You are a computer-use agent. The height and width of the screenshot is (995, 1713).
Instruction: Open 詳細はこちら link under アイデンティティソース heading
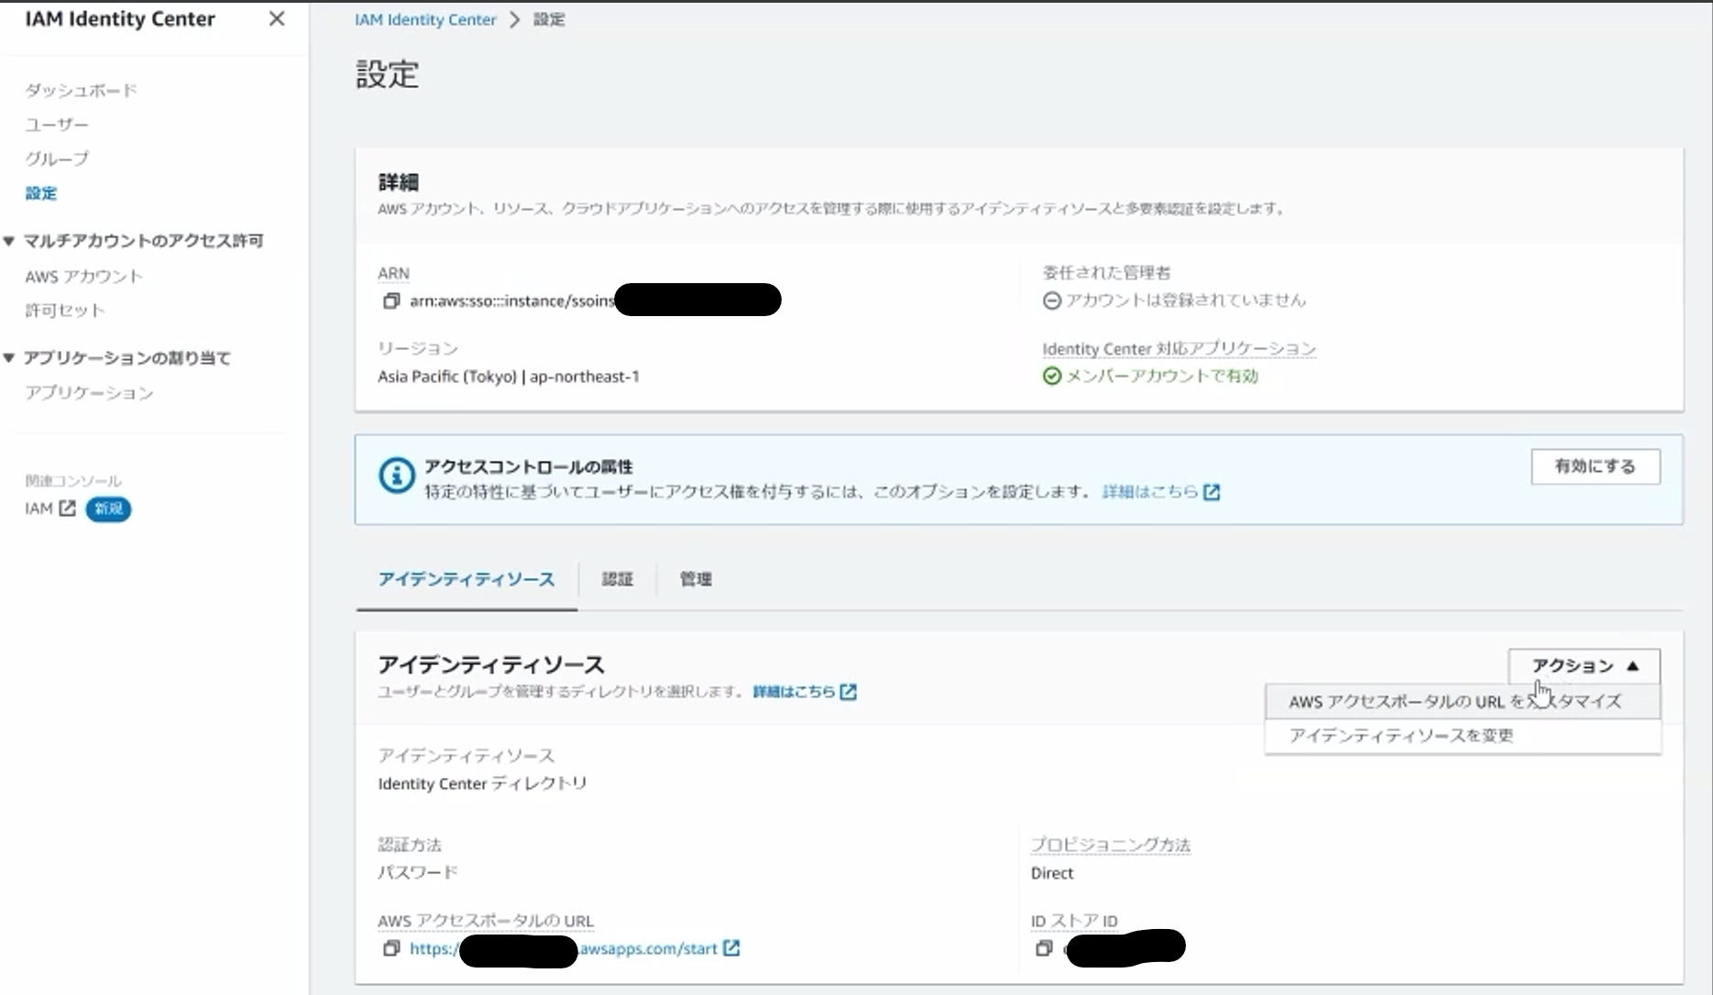pyautogui.click(x=804, y=692)
